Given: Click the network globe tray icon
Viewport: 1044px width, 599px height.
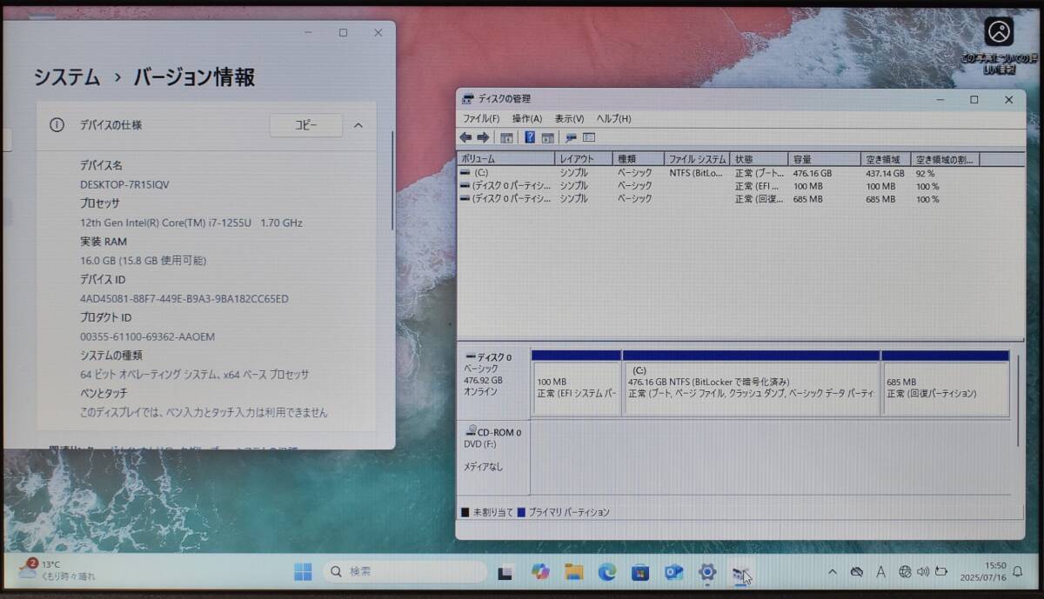Looking at the screenshot, I should (x=905, y=571).
